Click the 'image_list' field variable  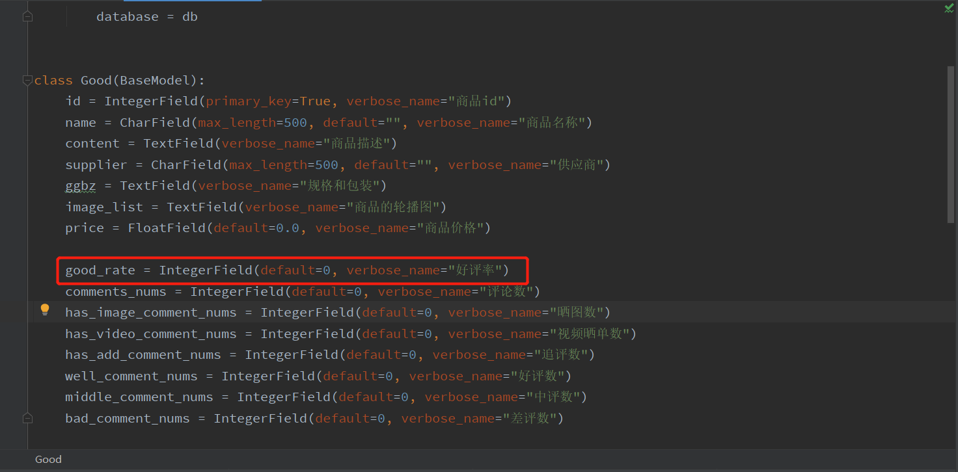(x=104, y=207)
